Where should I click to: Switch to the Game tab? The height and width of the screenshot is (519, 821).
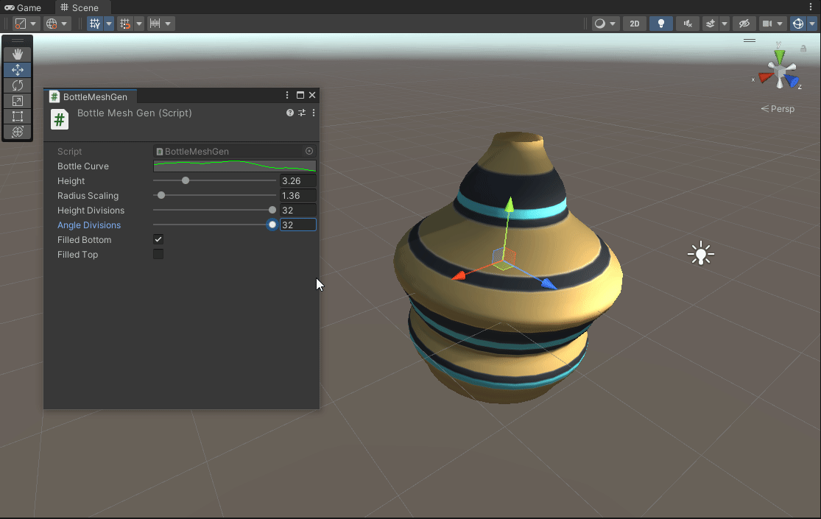[x=23, y=8]
